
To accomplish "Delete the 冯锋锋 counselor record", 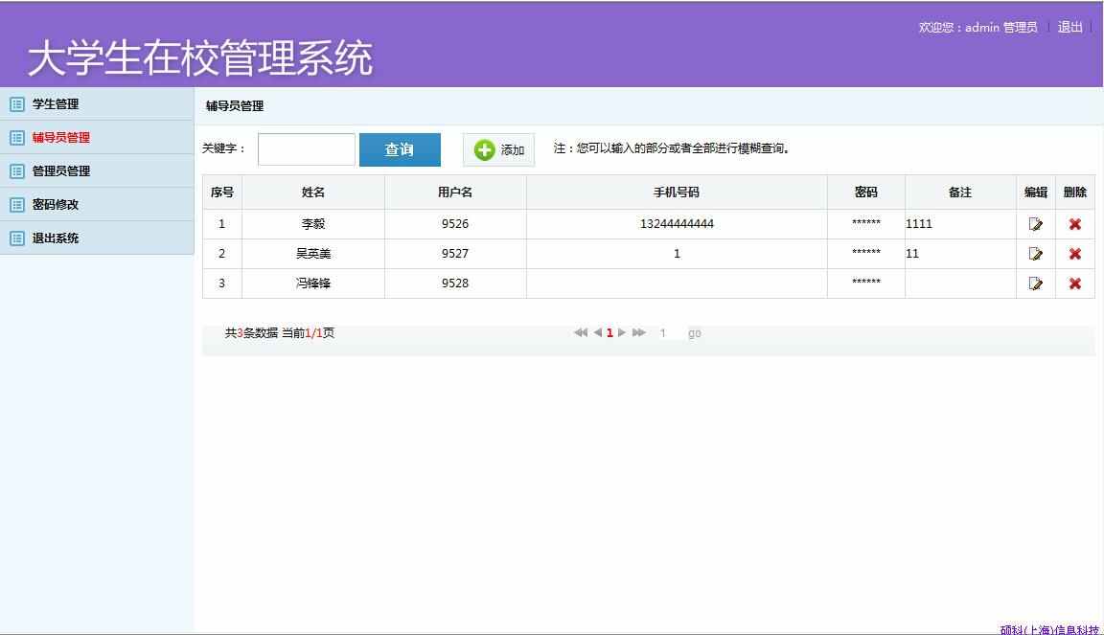I will coord(1074,283).
